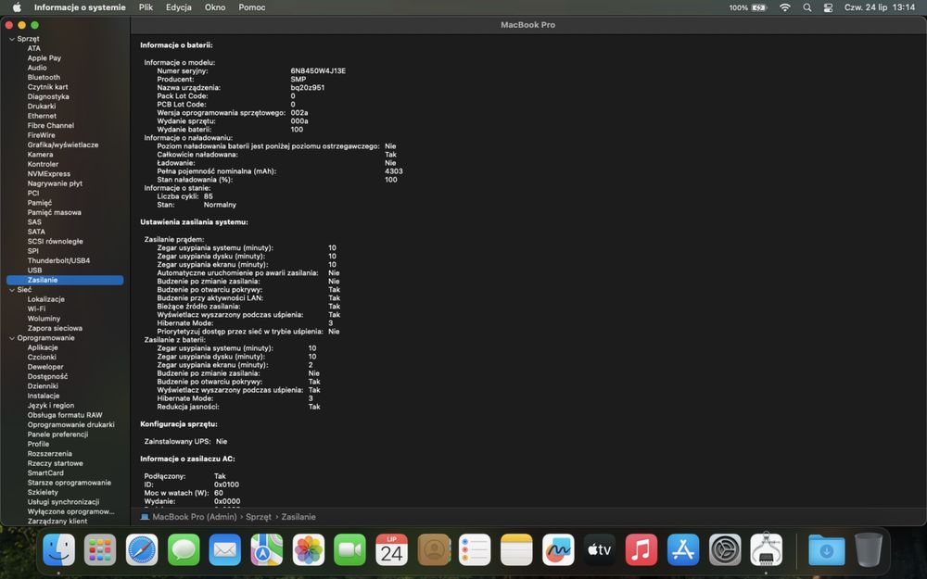Select Zasilanie in sidebar
This screenshot has width=927, height=579.
coord(65,280)
